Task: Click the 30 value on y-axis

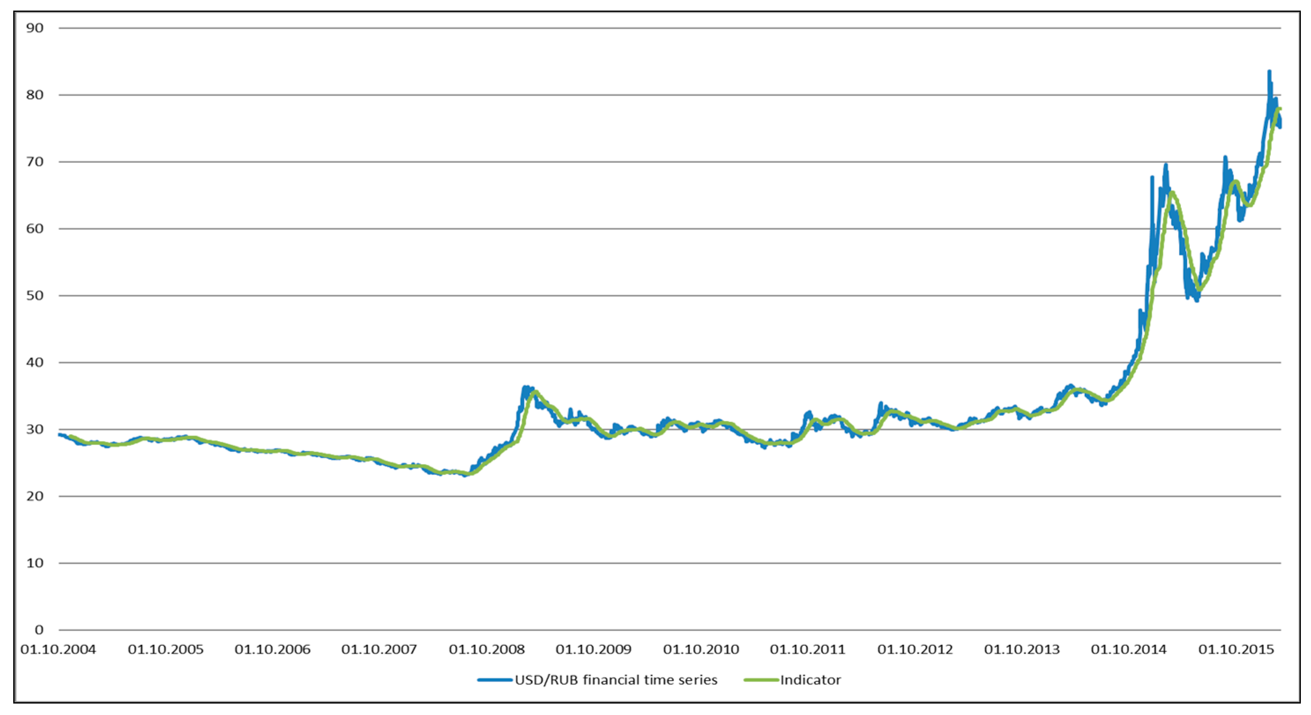Action: [x=35, y=429]
